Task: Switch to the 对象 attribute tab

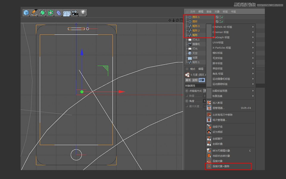Action: 202,80
